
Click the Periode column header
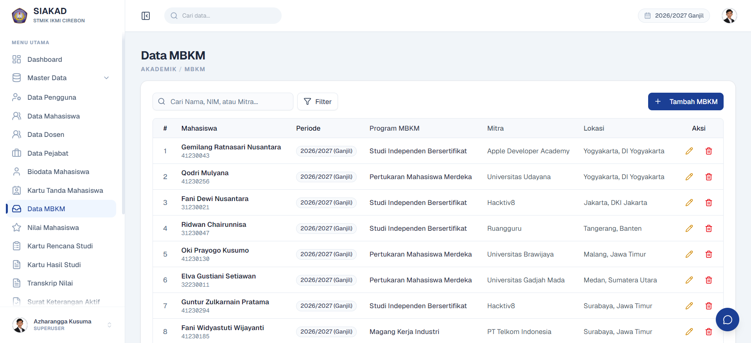(308, 128)
